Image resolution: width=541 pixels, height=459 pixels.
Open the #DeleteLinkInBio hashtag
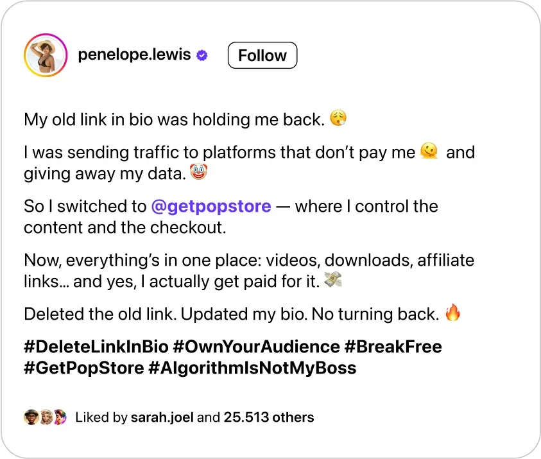point(96,347)
